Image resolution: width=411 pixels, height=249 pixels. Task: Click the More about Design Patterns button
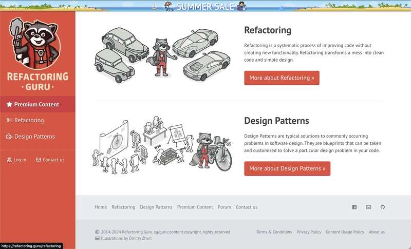pyautogui.click(x=287, y=168)
